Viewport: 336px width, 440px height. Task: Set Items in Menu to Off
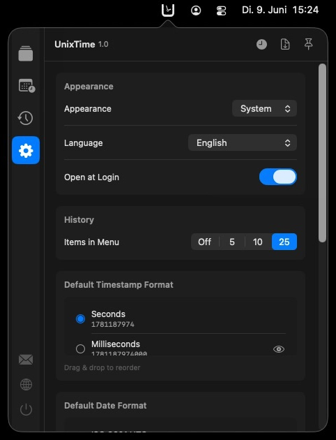(205, 242)
